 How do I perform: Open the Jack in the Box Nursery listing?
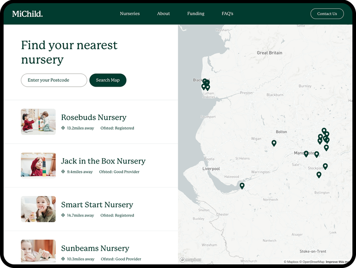[x=103, y=161]
